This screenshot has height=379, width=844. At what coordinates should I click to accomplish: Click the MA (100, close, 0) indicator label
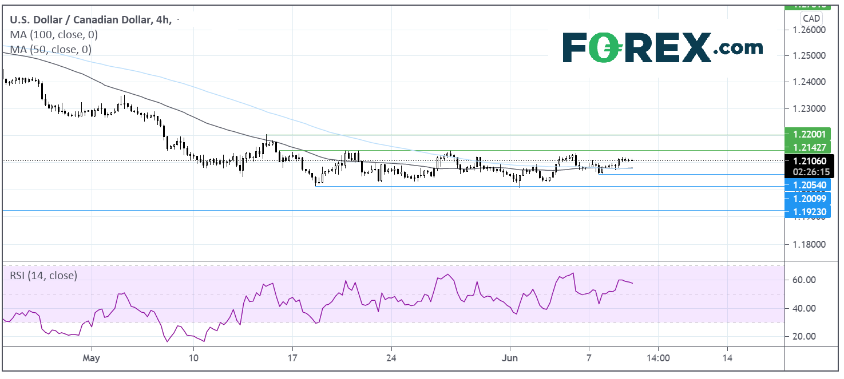[x=54, y=35]
